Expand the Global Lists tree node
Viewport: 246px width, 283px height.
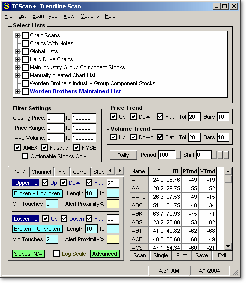[17, 52]
